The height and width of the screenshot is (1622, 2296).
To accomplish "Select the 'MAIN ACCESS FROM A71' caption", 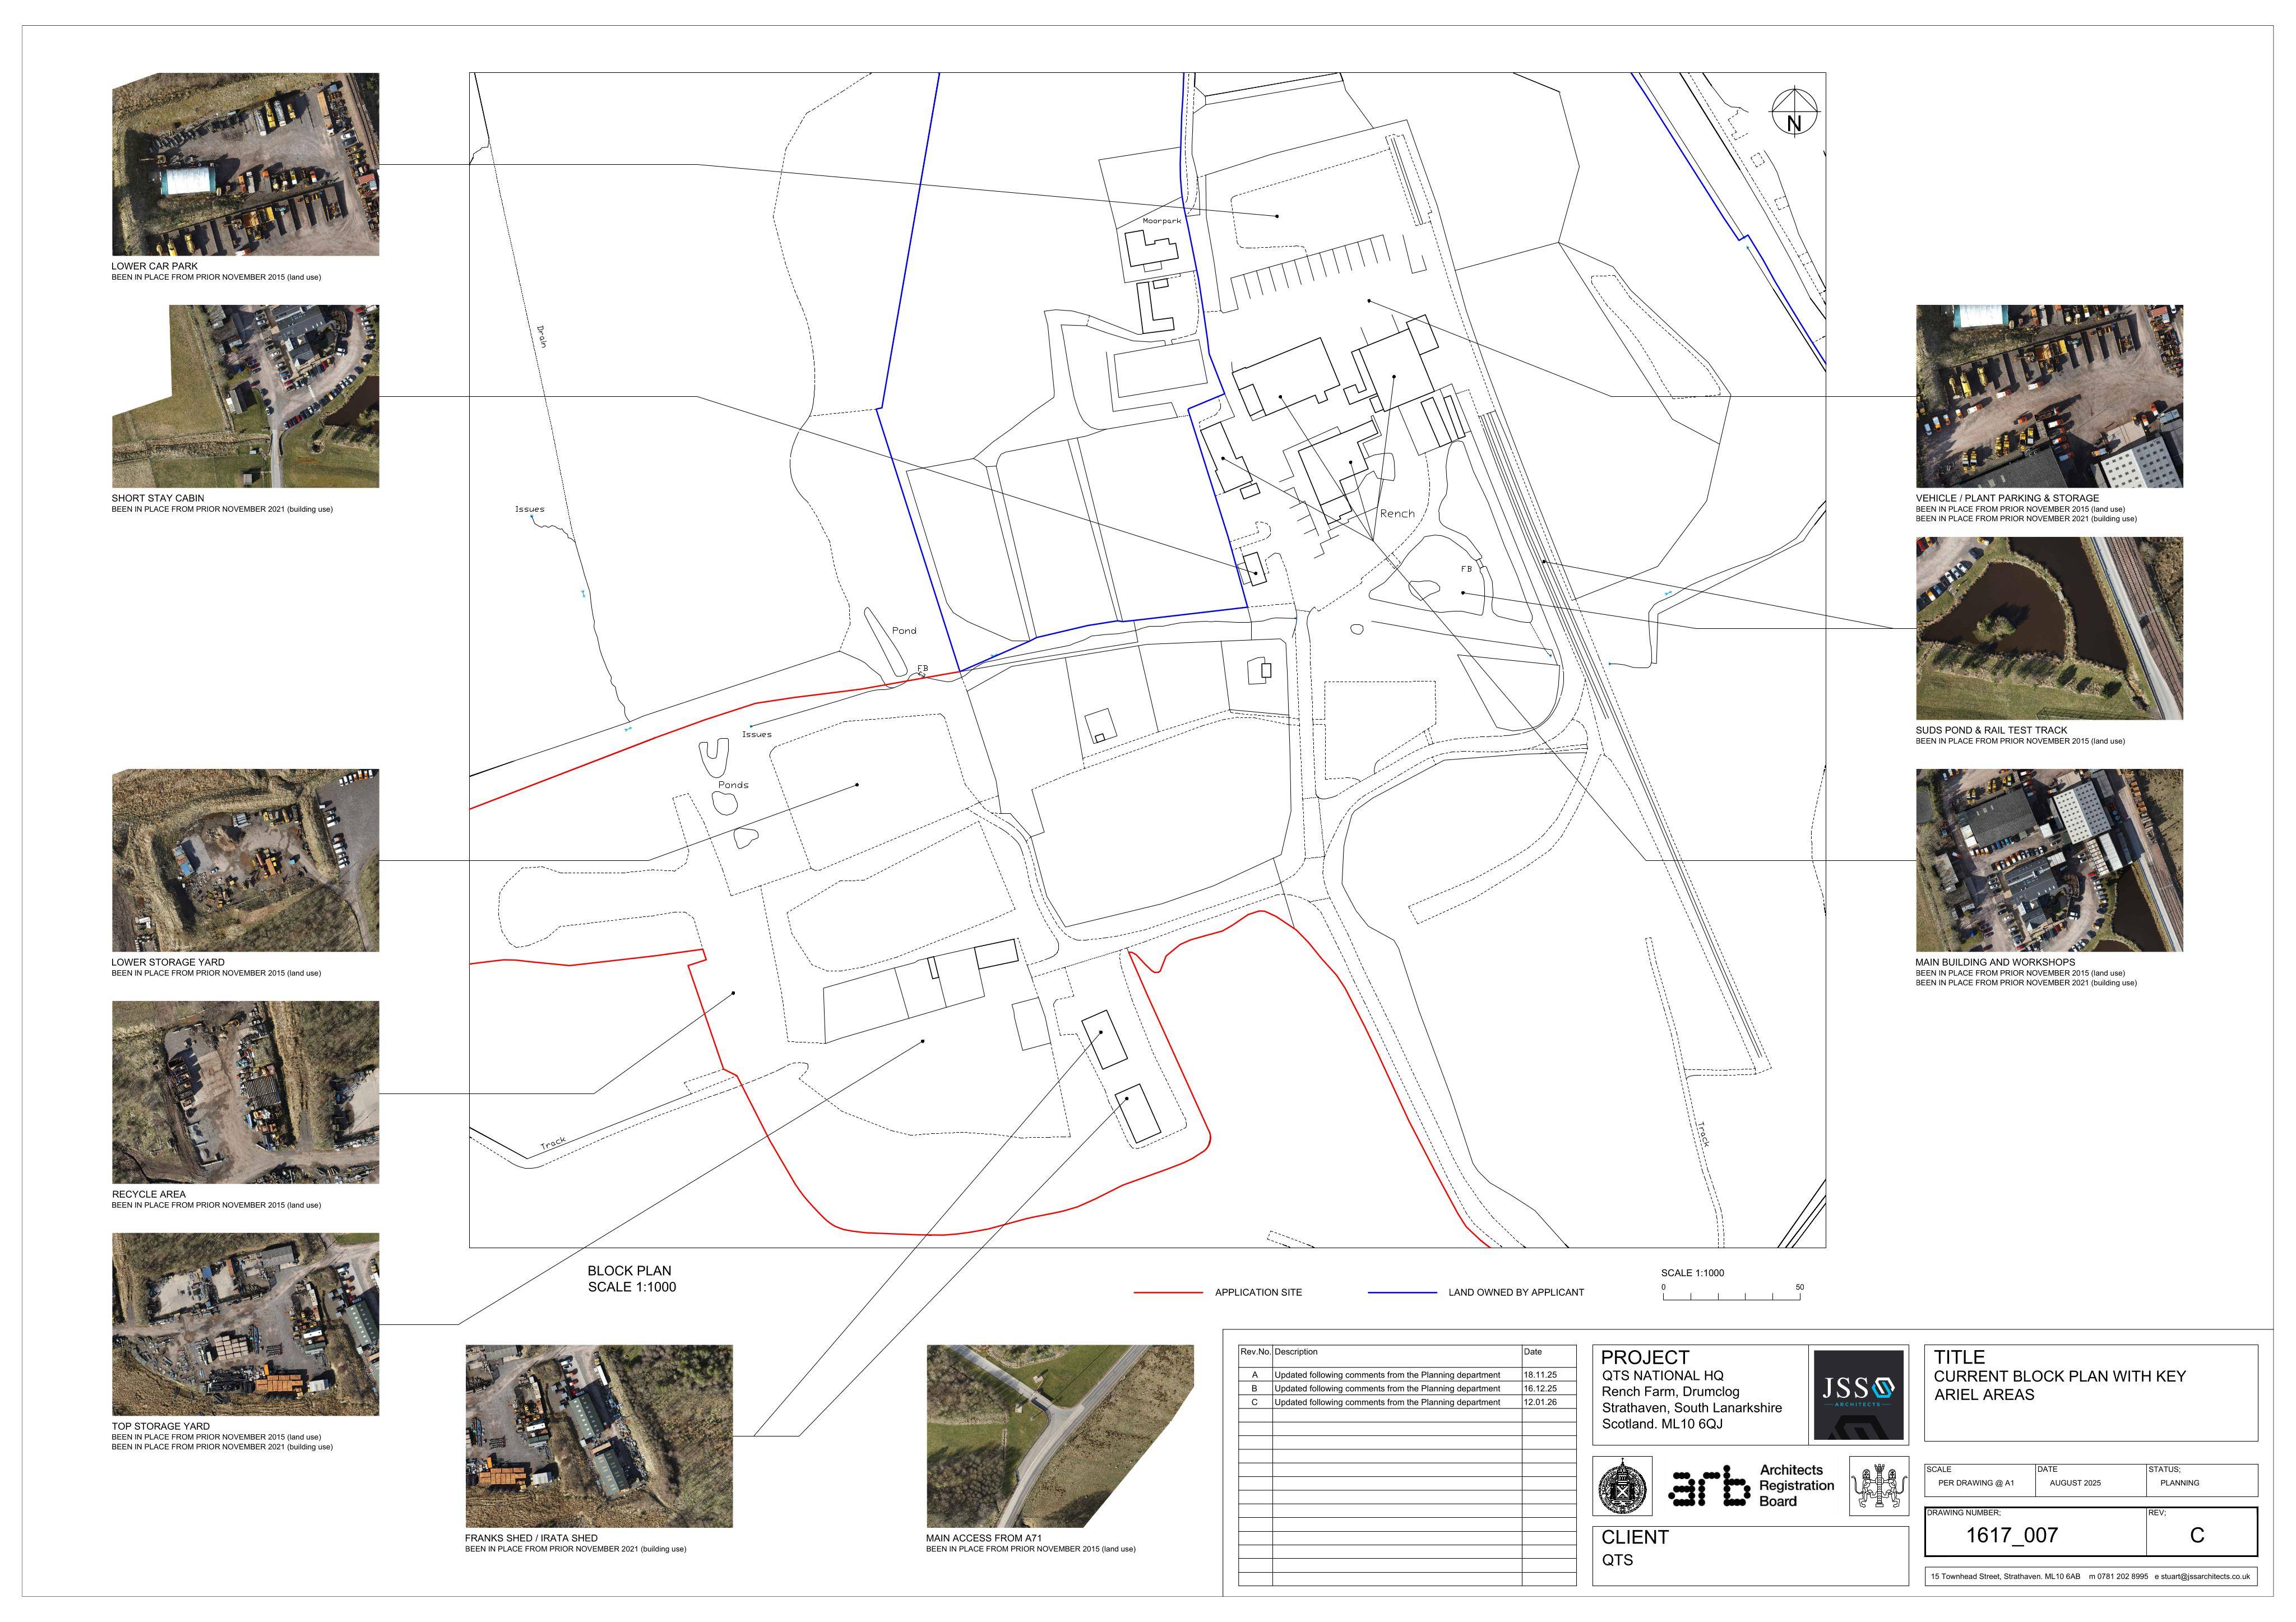I will click(984, 1538).
